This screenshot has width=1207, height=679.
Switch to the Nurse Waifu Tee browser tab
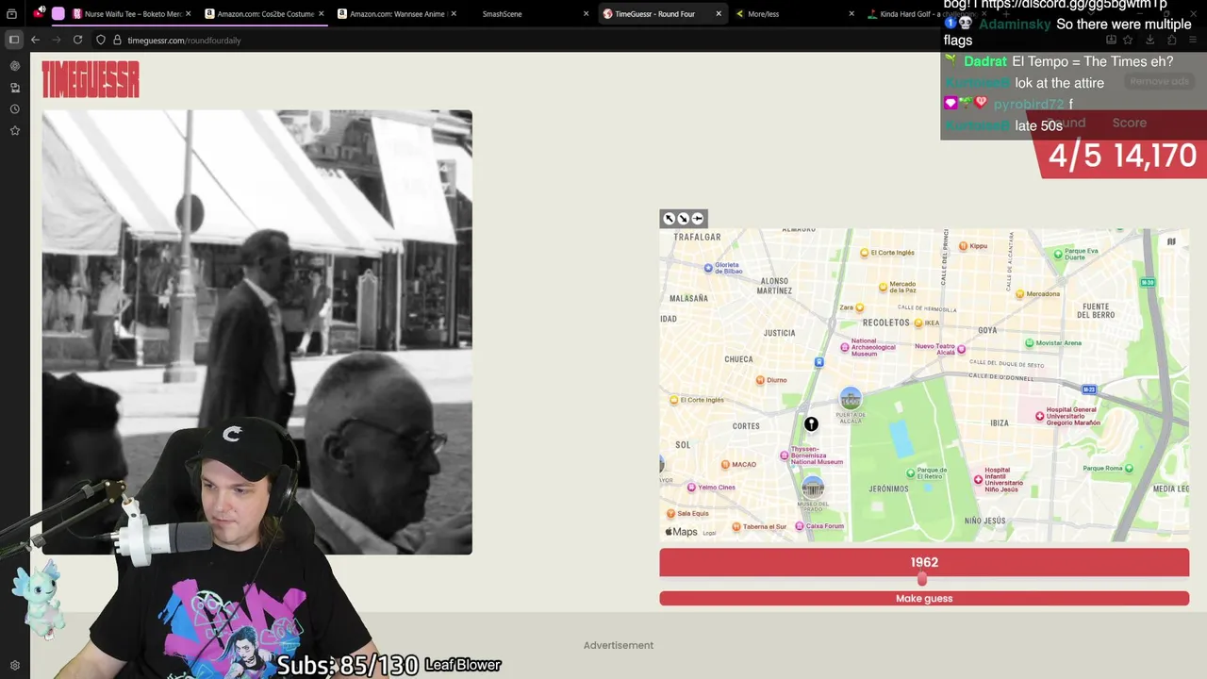134,14
